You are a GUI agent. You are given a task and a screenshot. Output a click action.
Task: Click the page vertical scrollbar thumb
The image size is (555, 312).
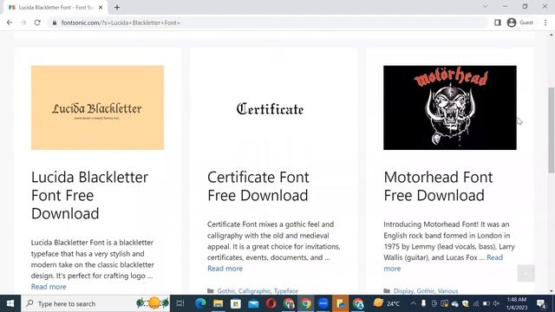point(552,130)
